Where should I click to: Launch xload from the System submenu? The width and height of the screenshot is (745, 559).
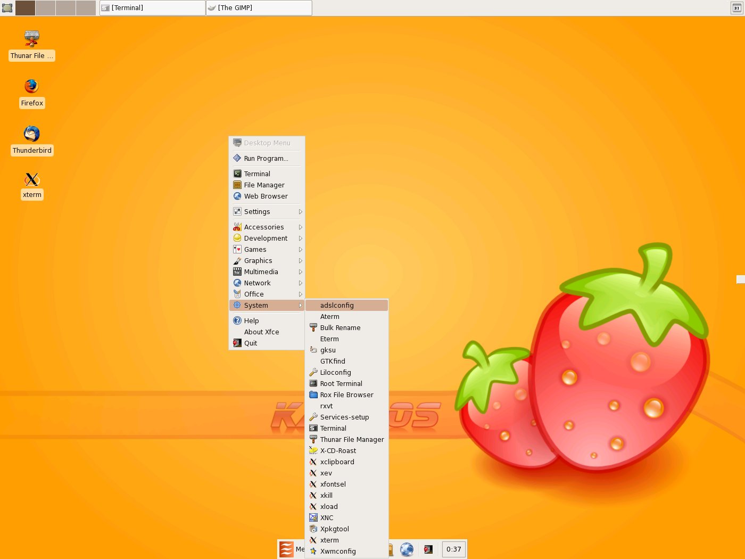[x=347, y=507]
